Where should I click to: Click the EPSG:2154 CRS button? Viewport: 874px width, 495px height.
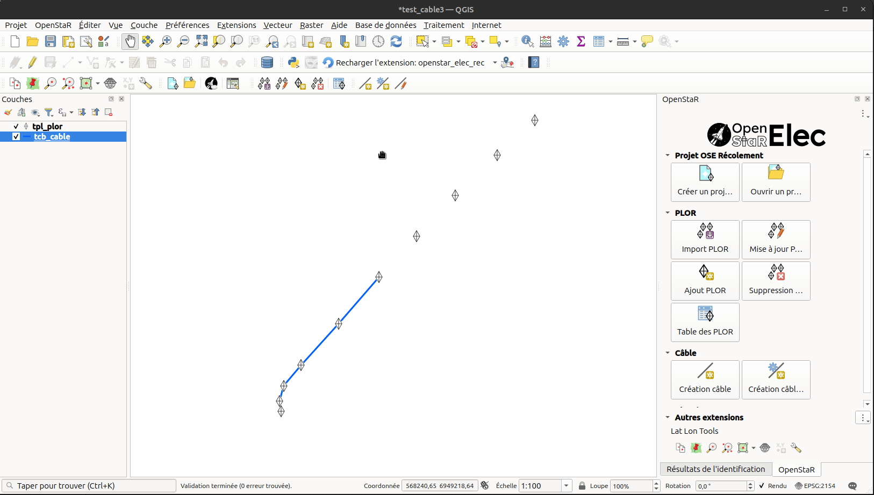click(x=815, y=486)
